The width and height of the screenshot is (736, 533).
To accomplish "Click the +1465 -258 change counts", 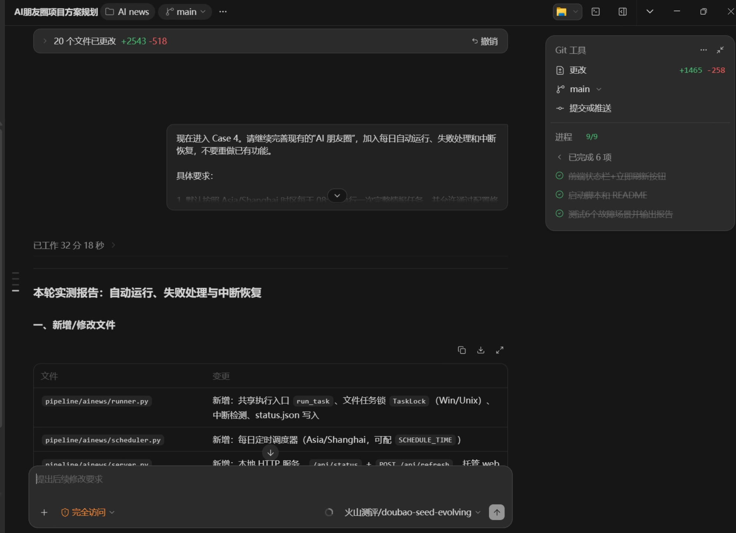I will (x=702, y=70).
